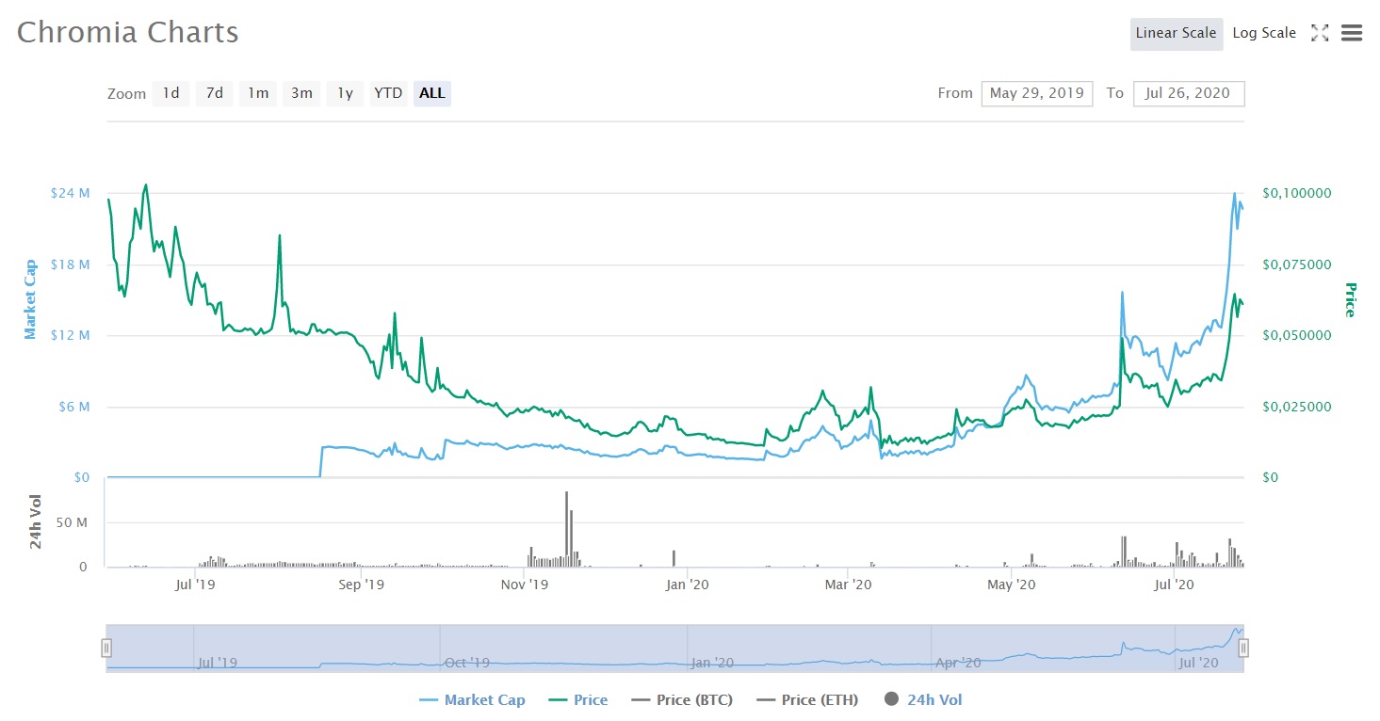This screenshot has height=721, width=1380.
Task: Click the navigator timeline at Oct '19
Action: (x=467, y=663)
